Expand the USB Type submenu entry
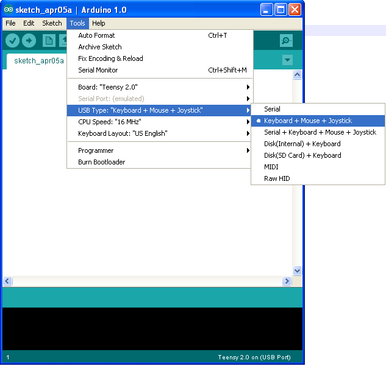386x366 pixels. pyautogui.click(x=159, y=110)
